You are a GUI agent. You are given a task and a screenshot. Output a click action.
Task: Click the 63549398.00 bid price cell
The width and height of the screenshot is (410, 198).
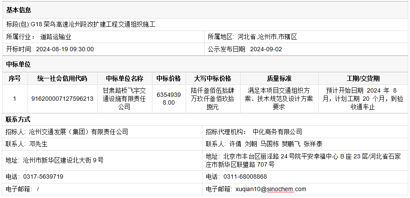168,99
